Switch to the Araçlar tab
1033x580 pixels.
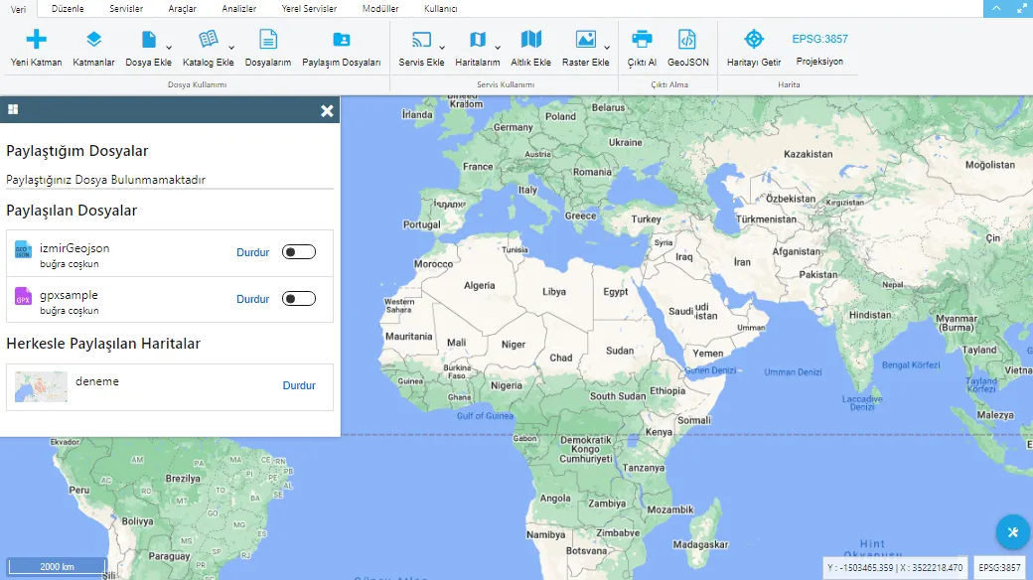pos(183,9)
